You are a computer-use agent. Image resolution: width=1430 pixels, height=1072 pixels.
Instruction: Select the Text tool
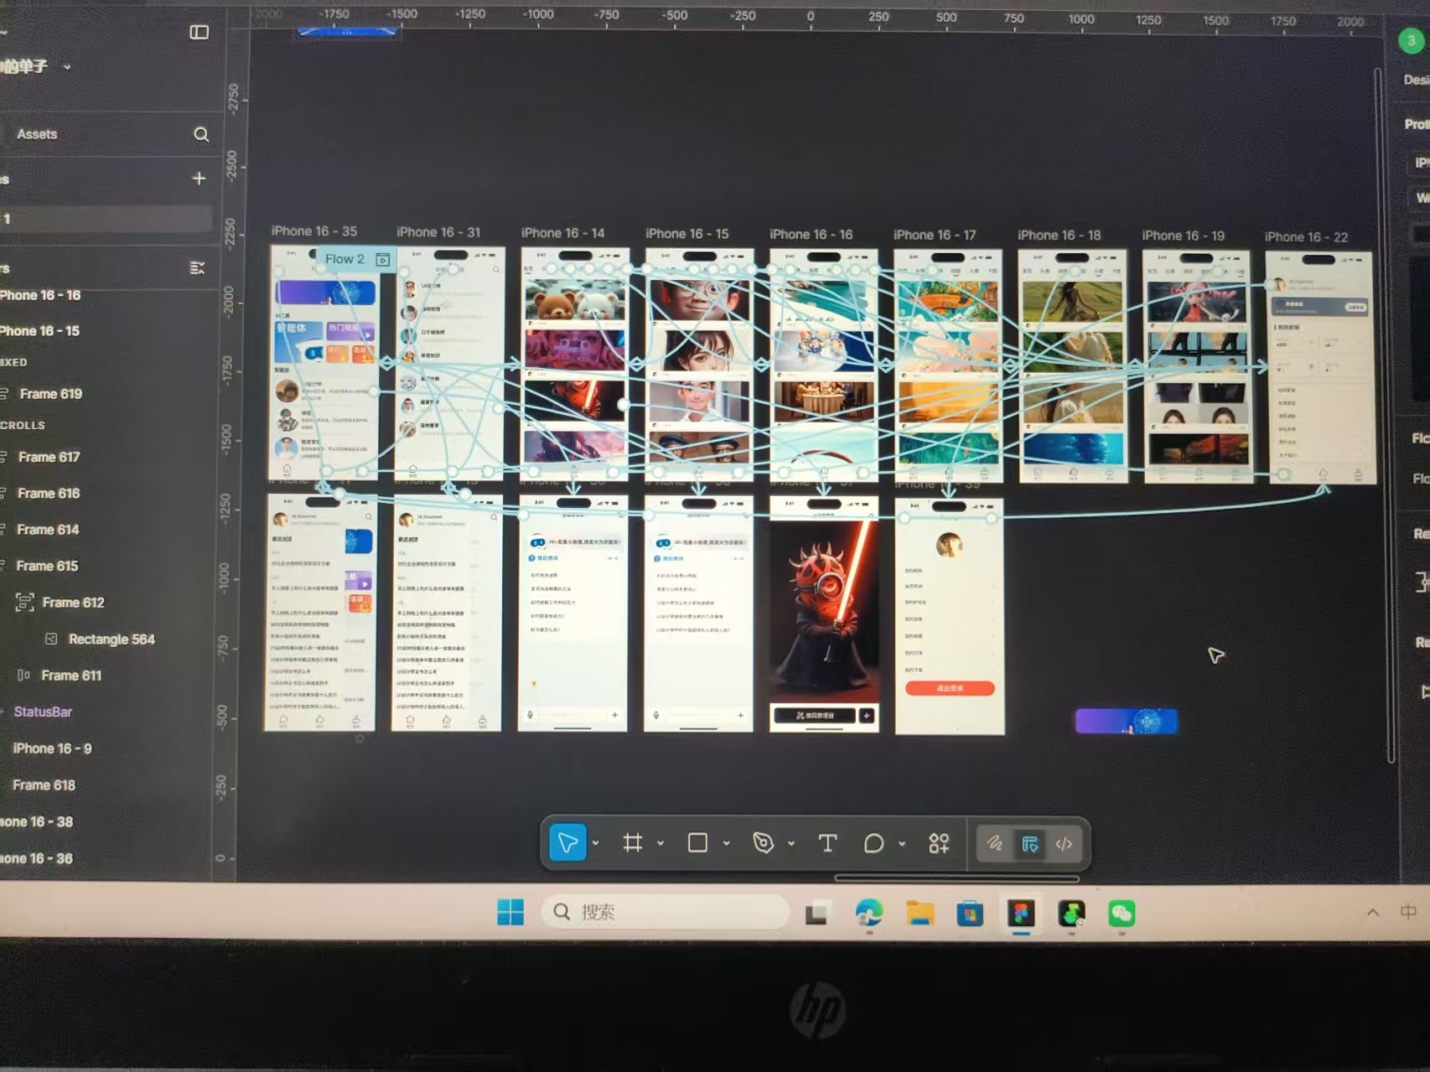[x=827, y=843]
